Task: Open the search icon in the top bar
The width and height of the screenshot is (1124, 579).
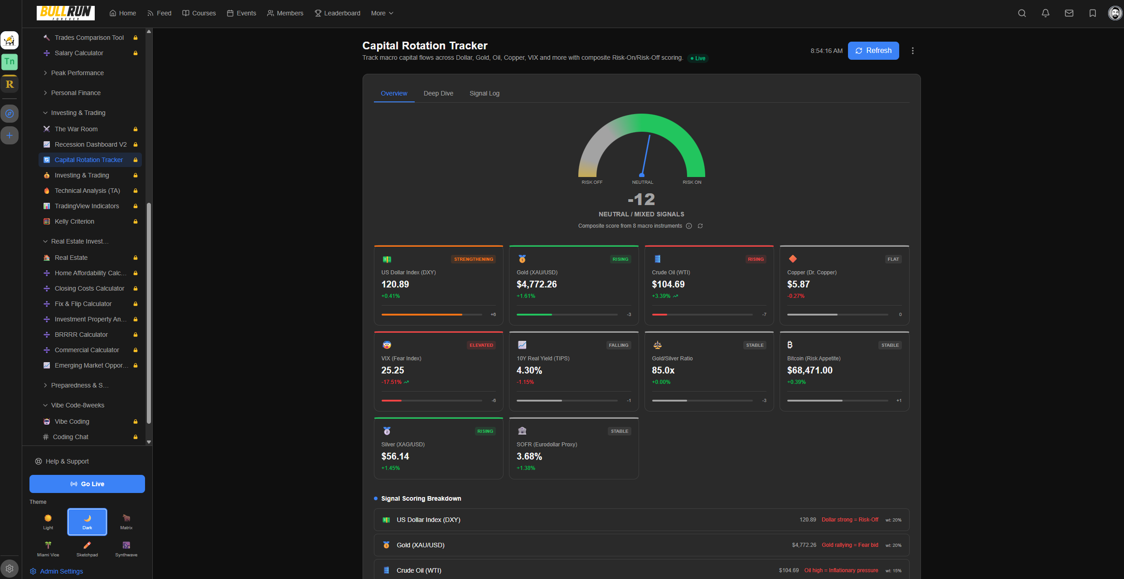Action: point(1022,13)
